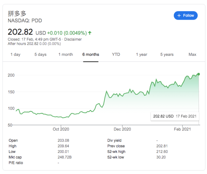
Task: Open the Disclaimer link
Action: (x=73, y=39)
